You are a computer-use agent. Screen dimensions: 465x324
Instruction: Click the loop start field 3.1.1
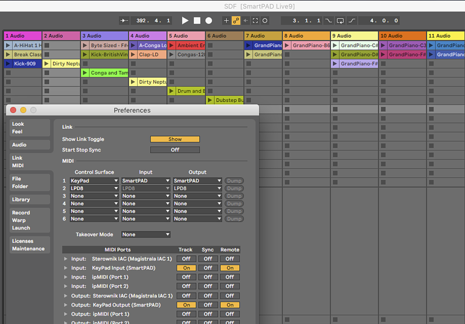(x=302, y=20)
